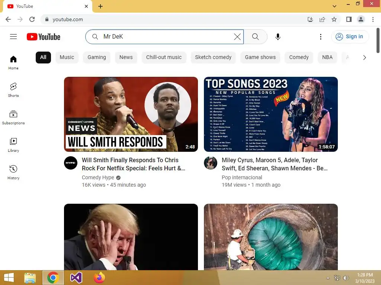Show hidden tray icons
Viewport: 381px width, 285px height.
click(x=328, y=278)
